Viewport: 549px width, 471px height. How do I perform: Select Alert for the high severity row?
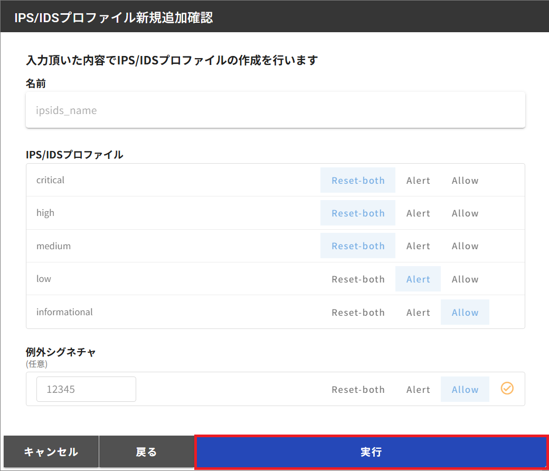click(x=418, y=213)
